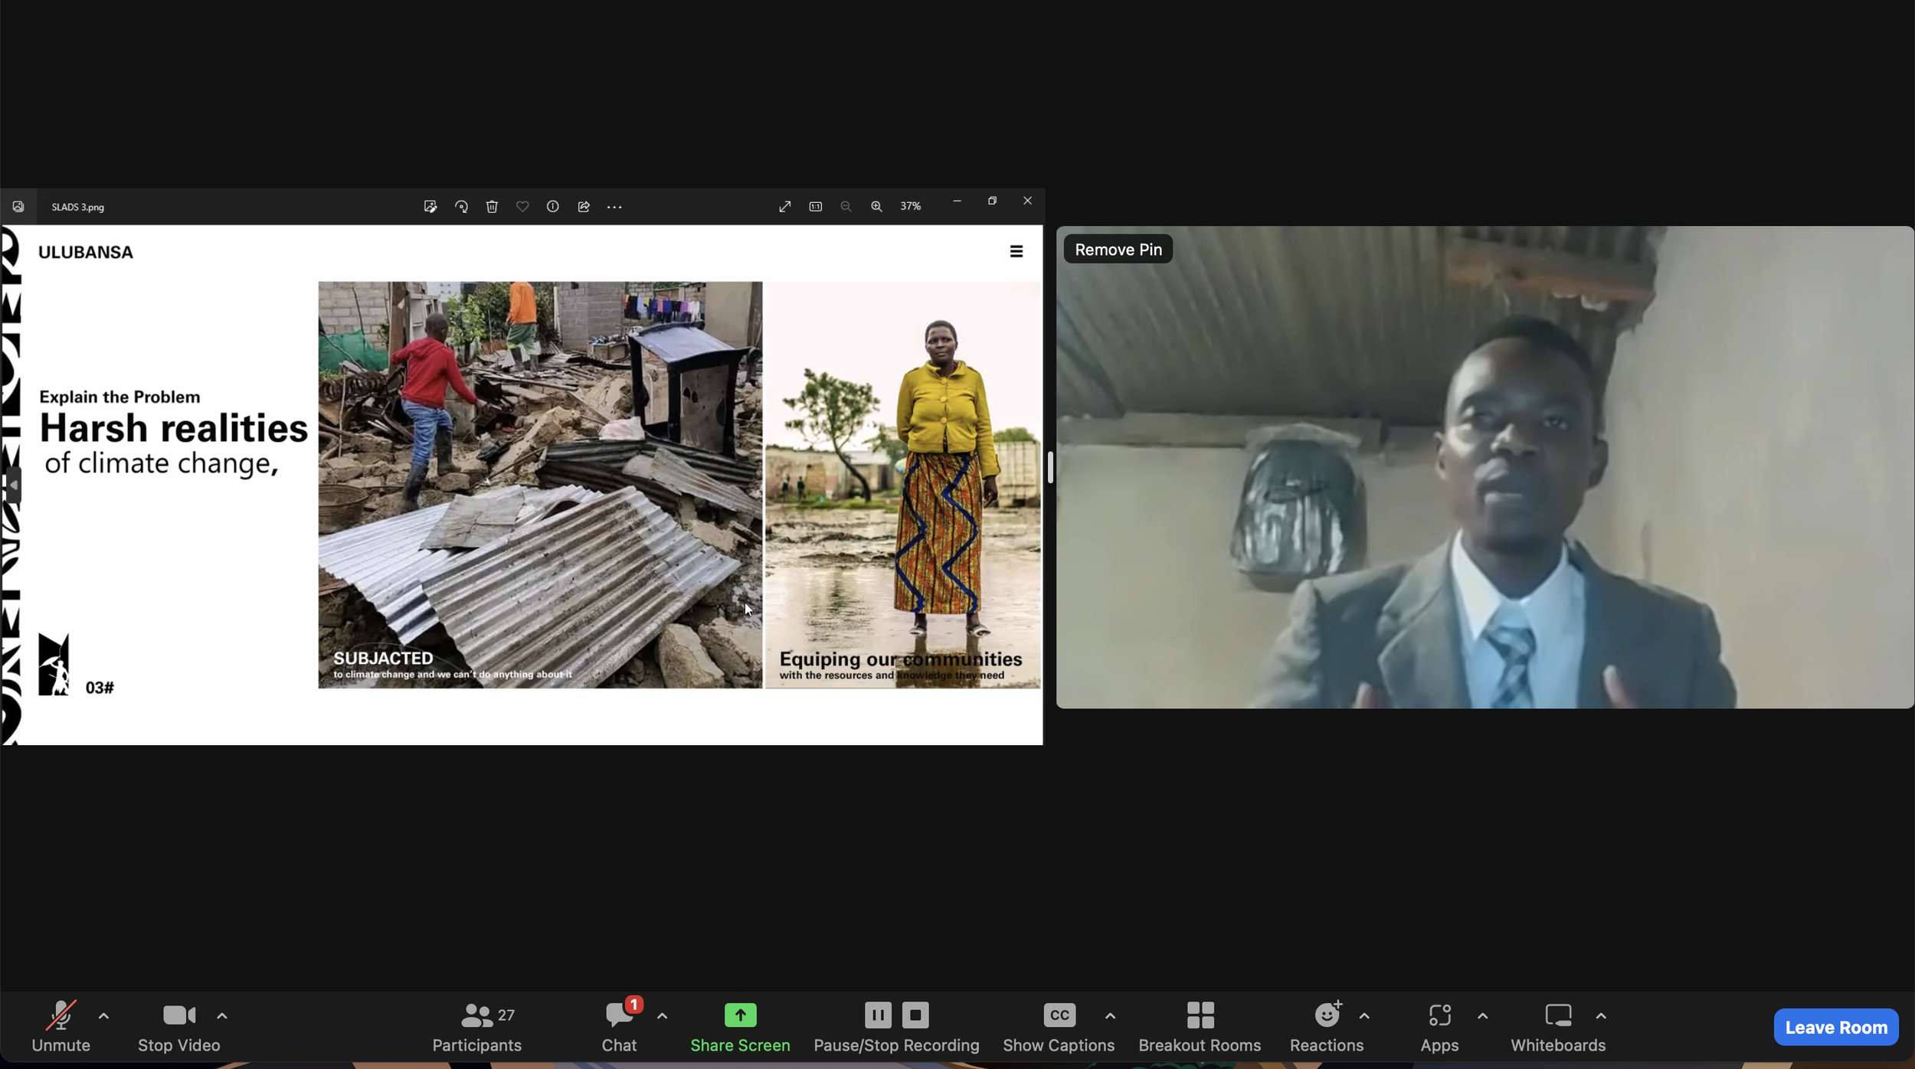Click edit image icon in photo viewer
The height and width of the screenshot is (1069, 1915).
click(430, 207)
